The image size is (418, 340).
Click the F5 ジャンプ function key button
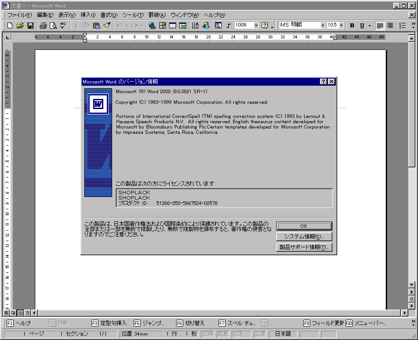[x=149, y=323]
